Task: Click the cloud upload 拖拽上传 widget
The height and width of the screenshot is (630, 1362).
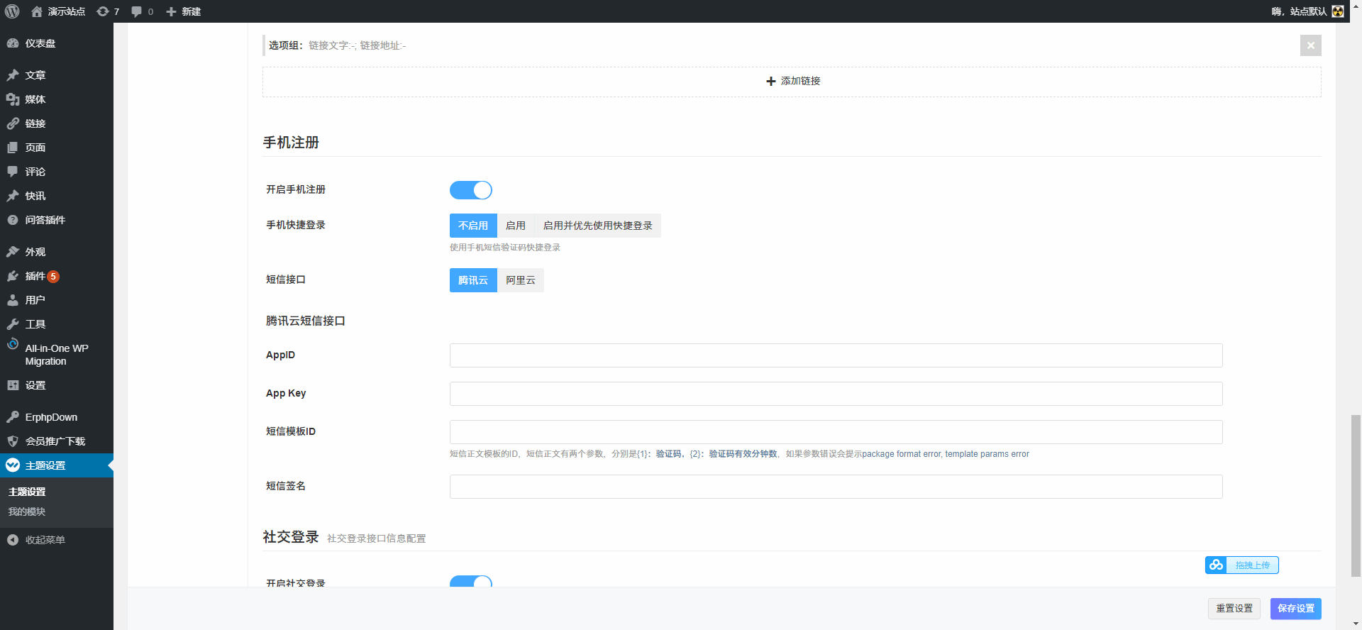Action: tap(1241, 565)
